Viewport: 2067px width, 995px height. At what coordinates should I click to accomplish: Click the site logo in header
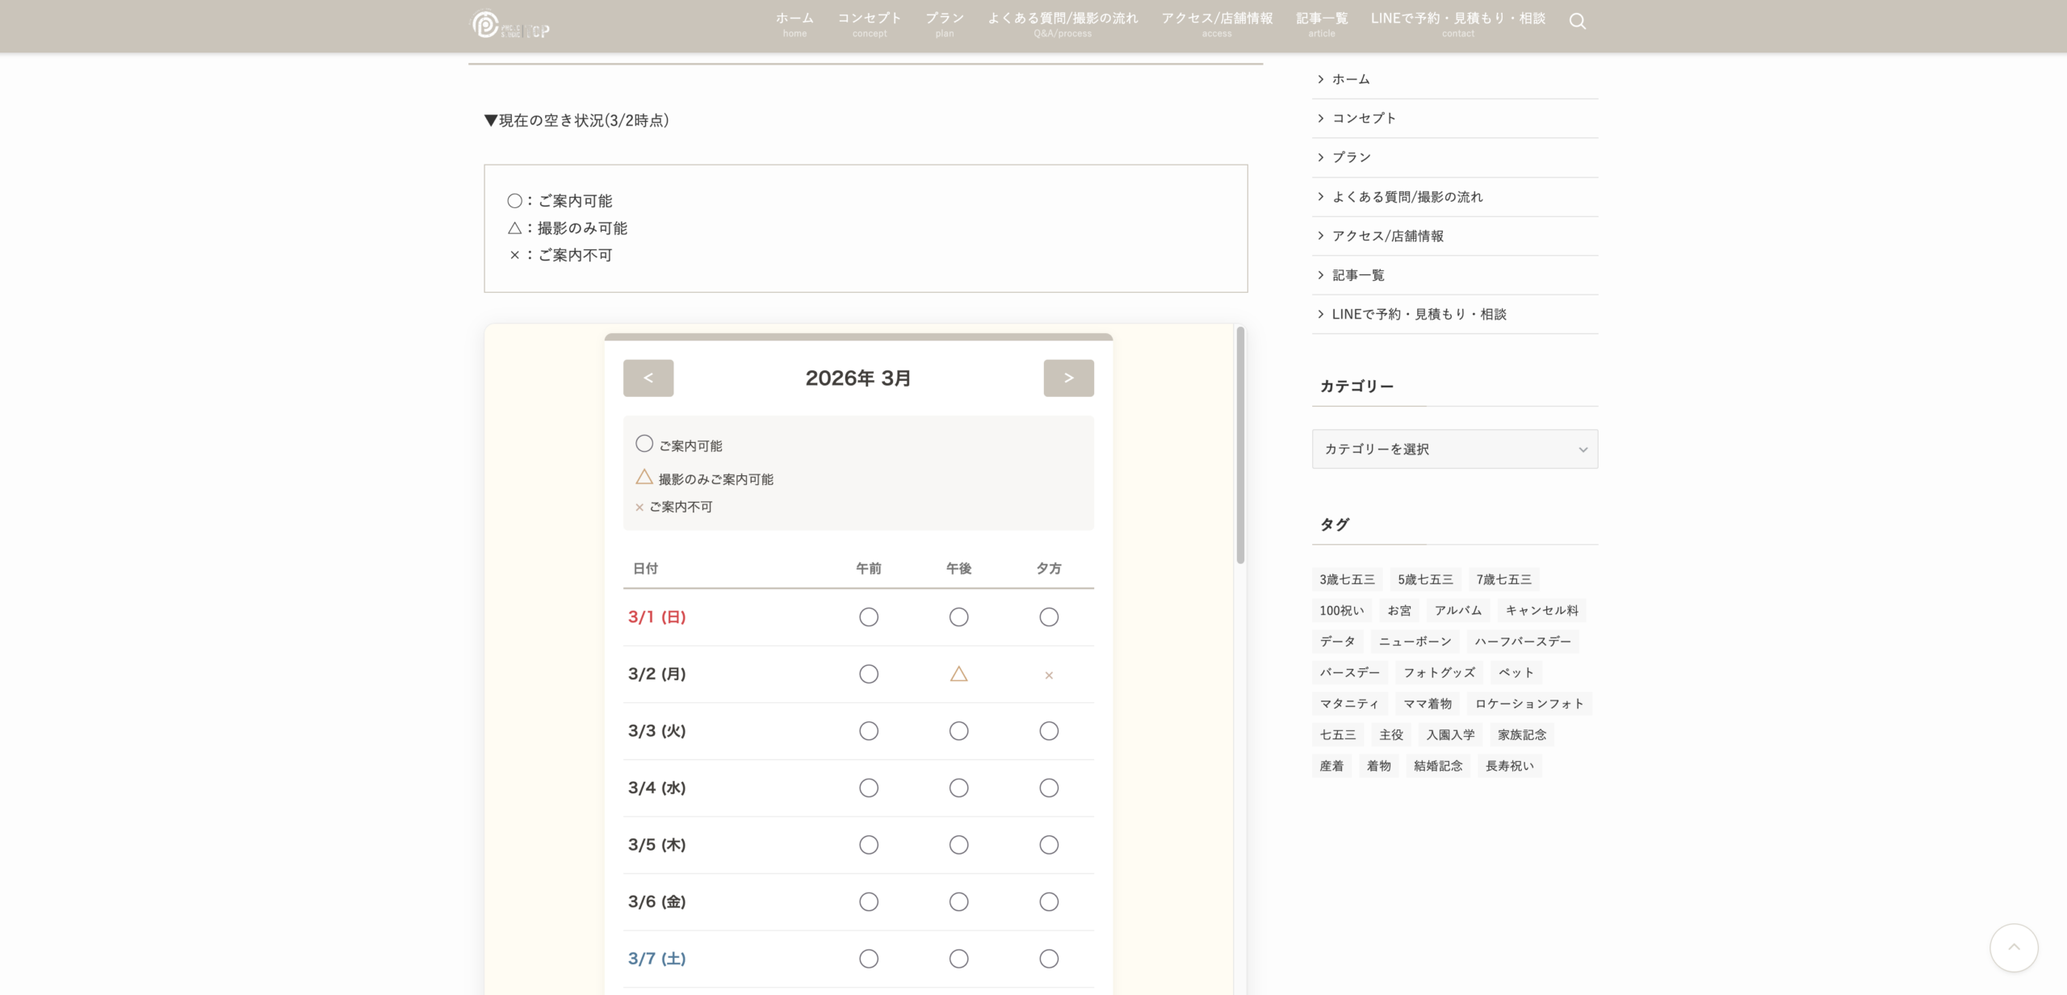click(510, 26)
